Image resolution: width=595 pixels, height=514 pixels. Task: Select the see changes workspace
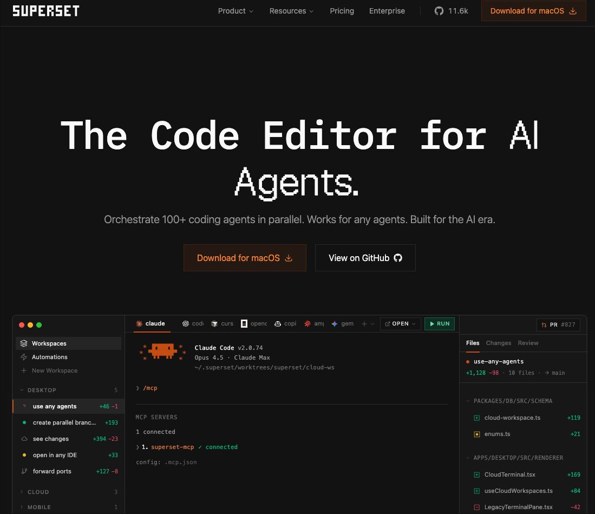(69, 439)
